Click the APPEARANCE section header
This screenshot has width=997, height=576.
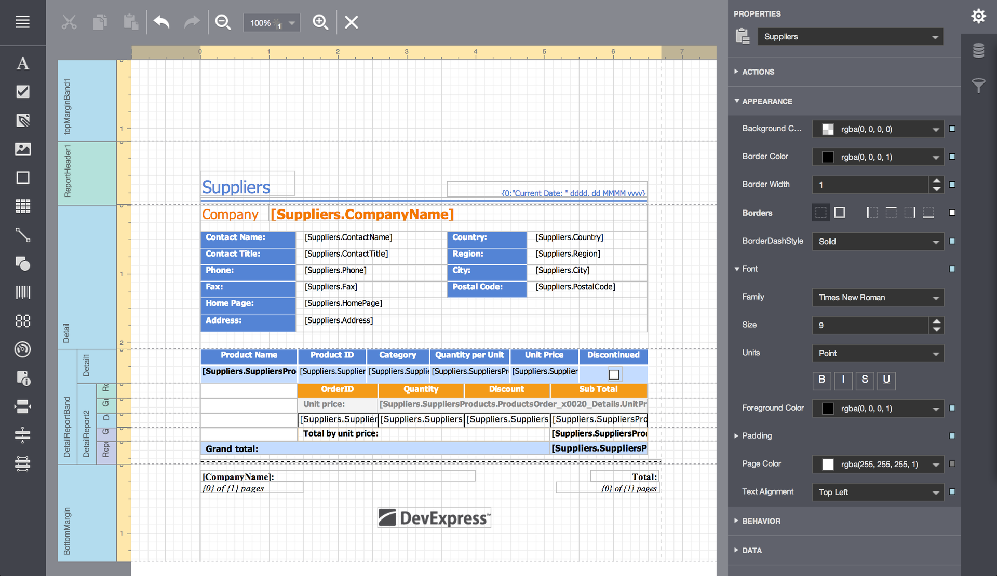point(766,101)
